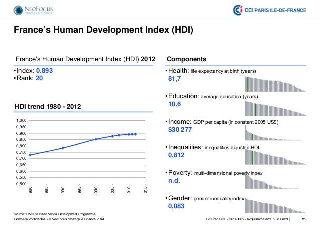Click the 1990 data point on the HDI line

click(x=63, y=148)
